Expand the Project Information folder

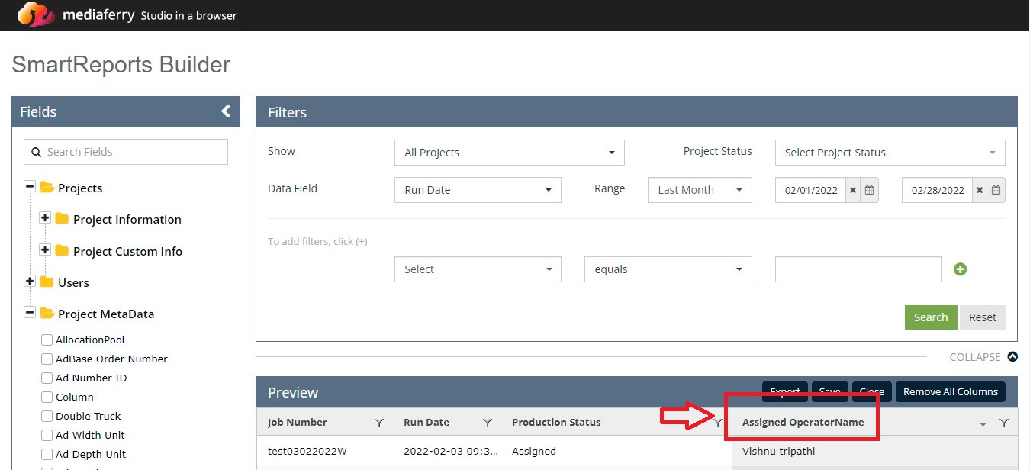pyautogui.click(x=45, y=219)
